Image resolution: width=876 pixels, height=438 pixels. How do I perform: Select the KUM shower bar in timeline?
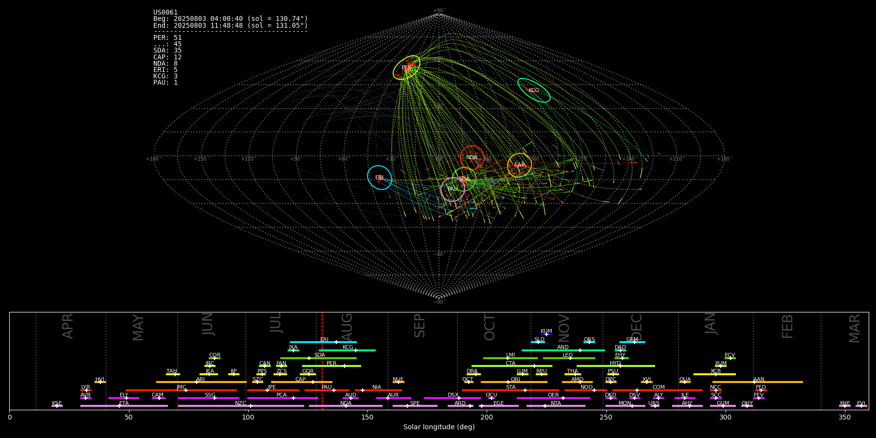pyautogui.click(x=547, y=334)
